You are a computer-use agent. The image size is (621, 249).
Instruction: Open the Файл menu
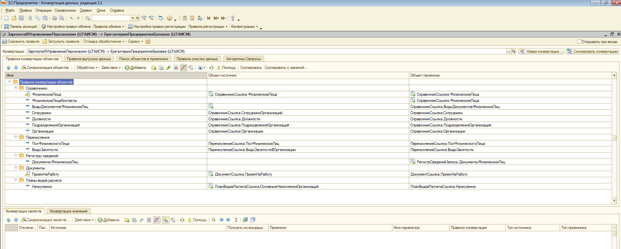[10, 10]
